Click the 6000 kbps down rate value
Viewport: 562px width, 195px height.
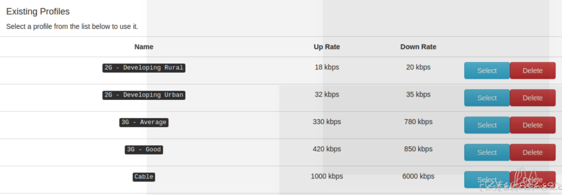click(x=418, y=176)
